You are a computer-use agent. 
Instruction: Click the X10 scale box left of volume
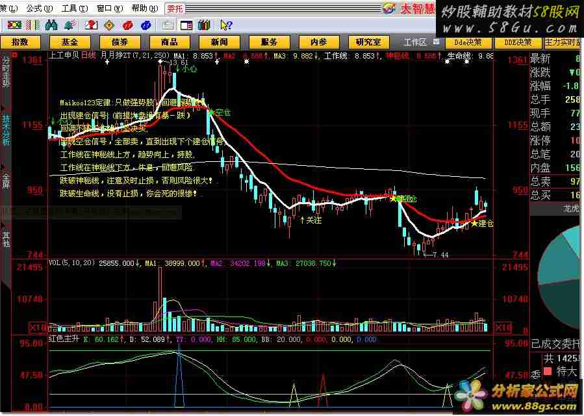[x=38, y=328]
